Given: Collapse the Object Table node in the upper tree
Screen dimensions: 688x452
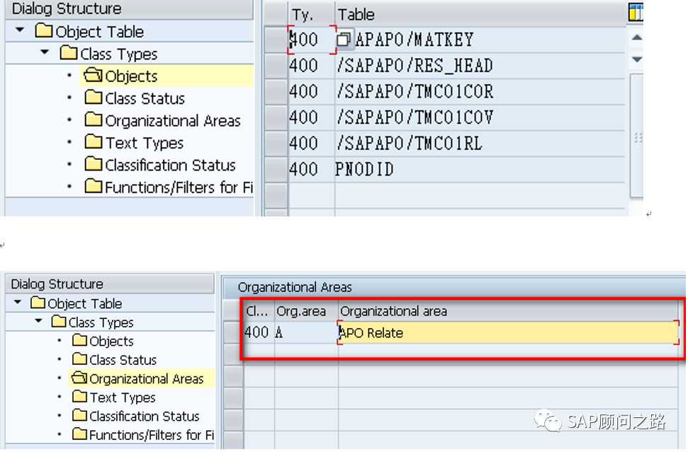Looking at the screenshot, I should 20,31.
